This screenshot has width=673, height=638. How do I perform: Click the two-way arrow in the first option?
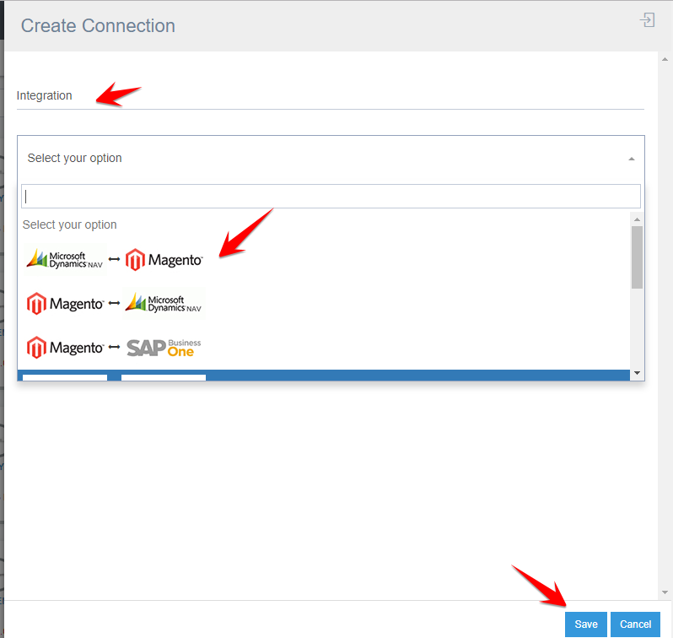click(114, 260)
